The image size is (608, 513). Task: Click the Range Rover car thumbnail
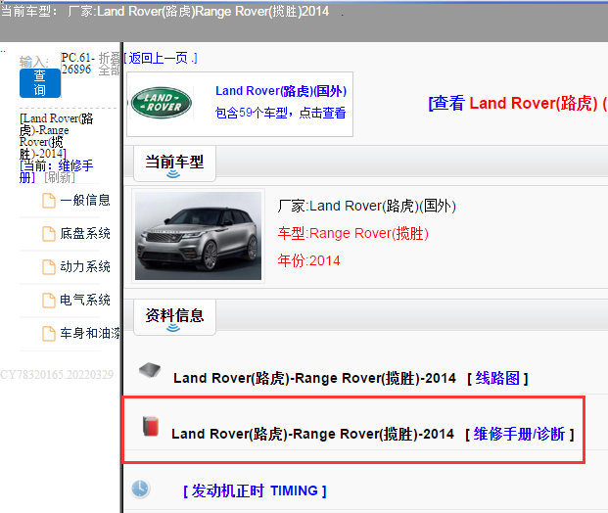198,236
